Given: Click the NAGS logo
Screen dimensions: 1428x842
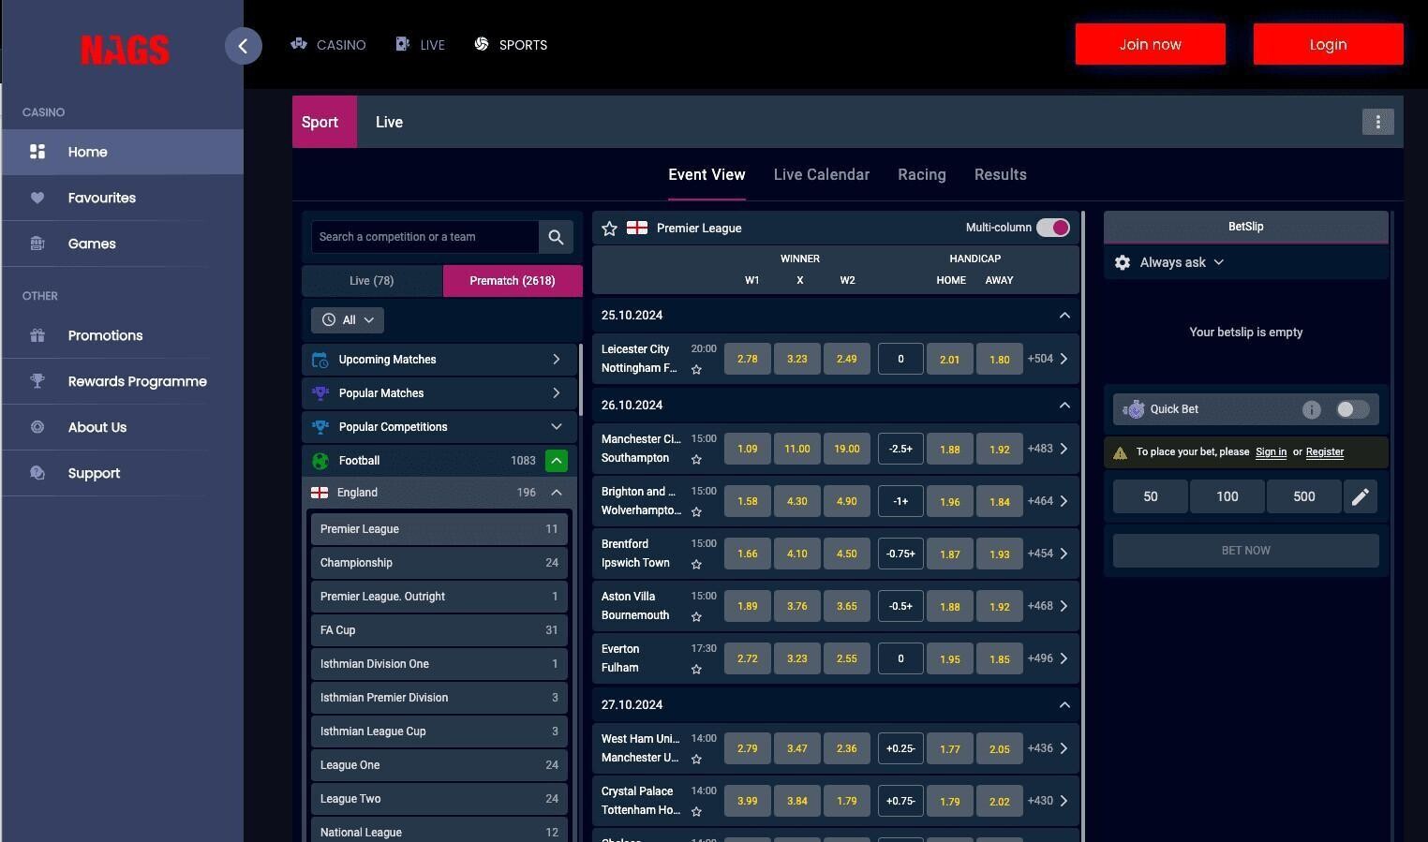Looking at the screenshot, I should (125, 49).
